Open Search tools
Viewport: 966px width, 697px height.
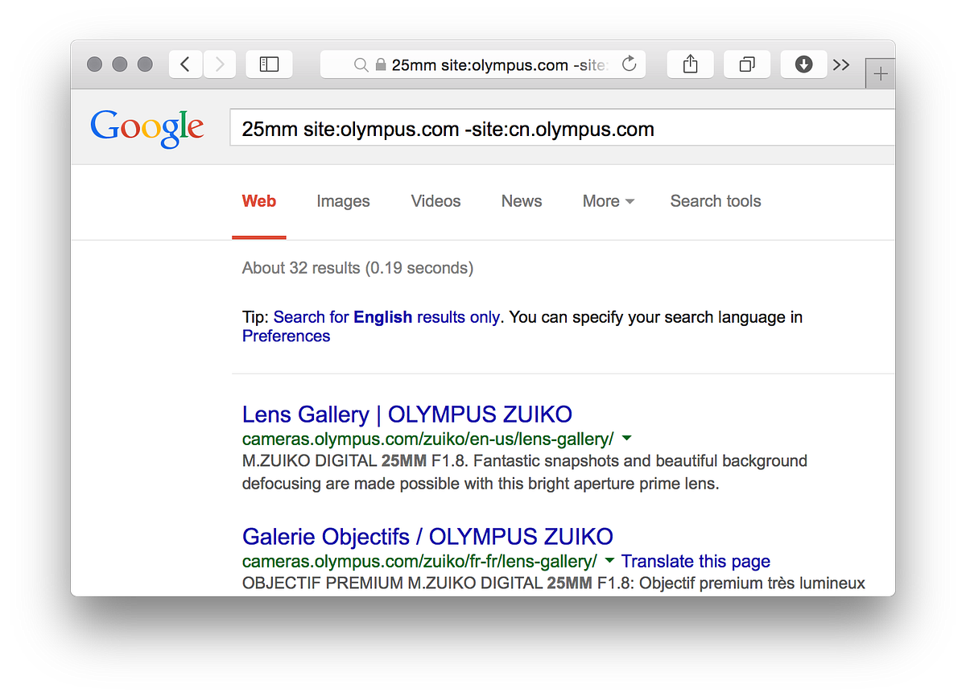point(716,201)
